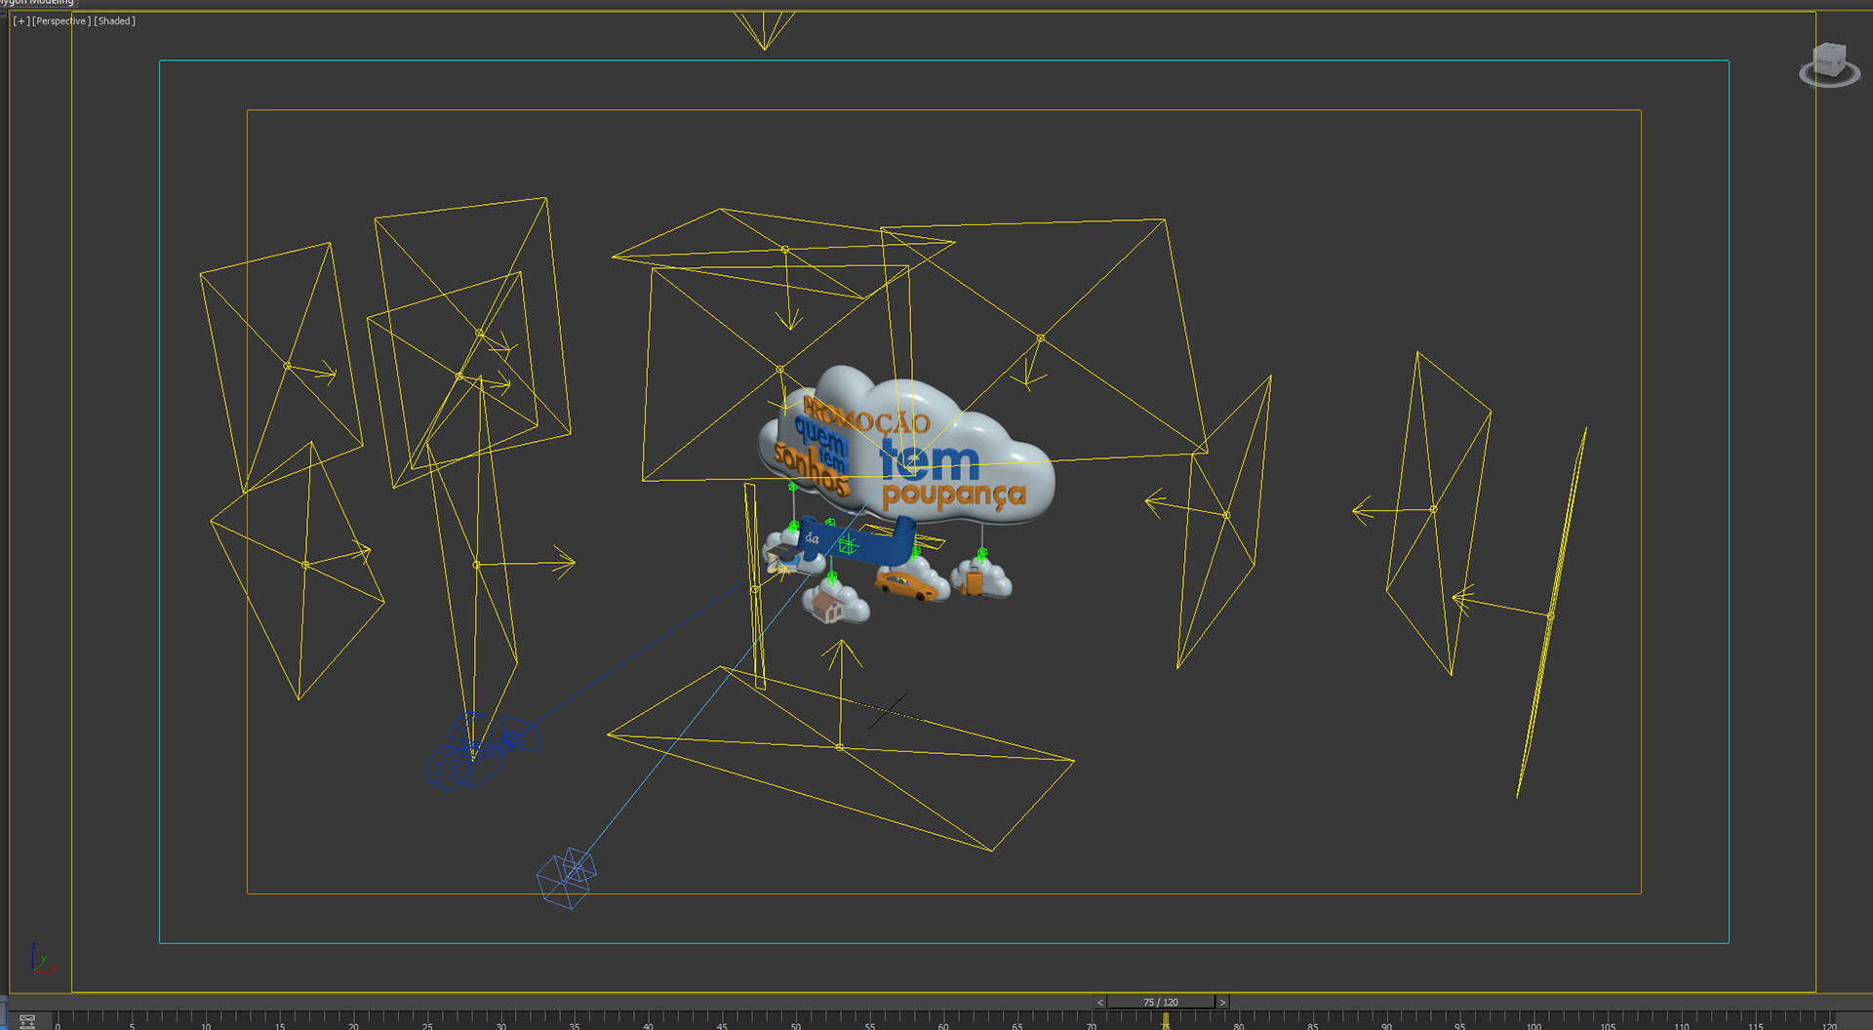Open the mini curve editor icon

point(27,1021)
